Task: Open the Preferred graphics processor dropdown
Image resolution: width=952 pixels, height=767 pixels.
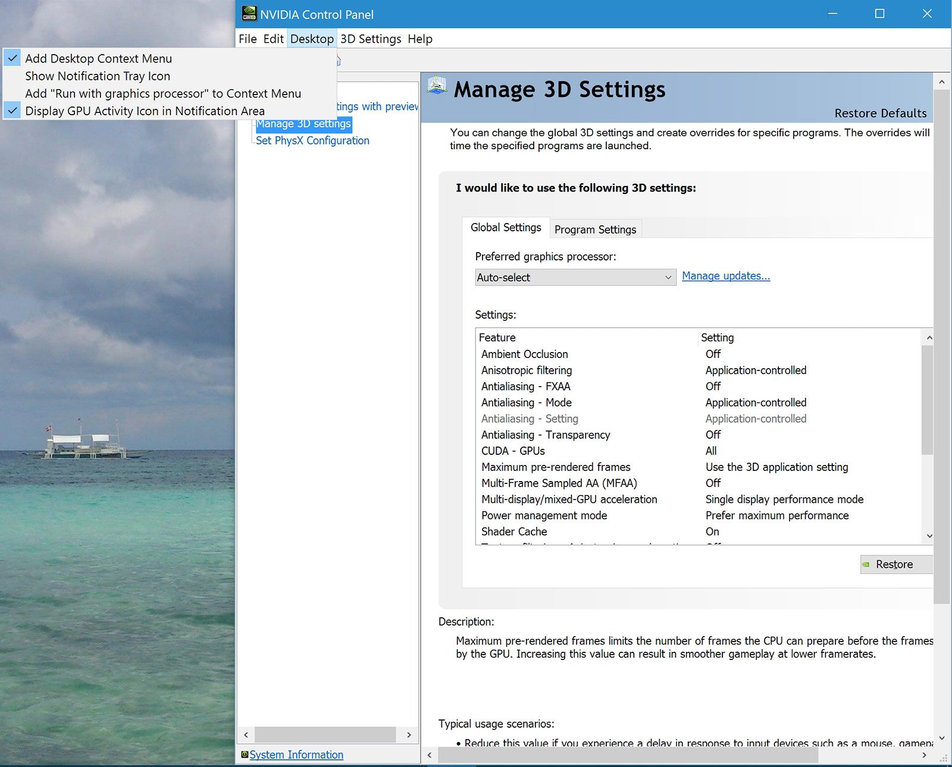Action: (x=575, y=277)
